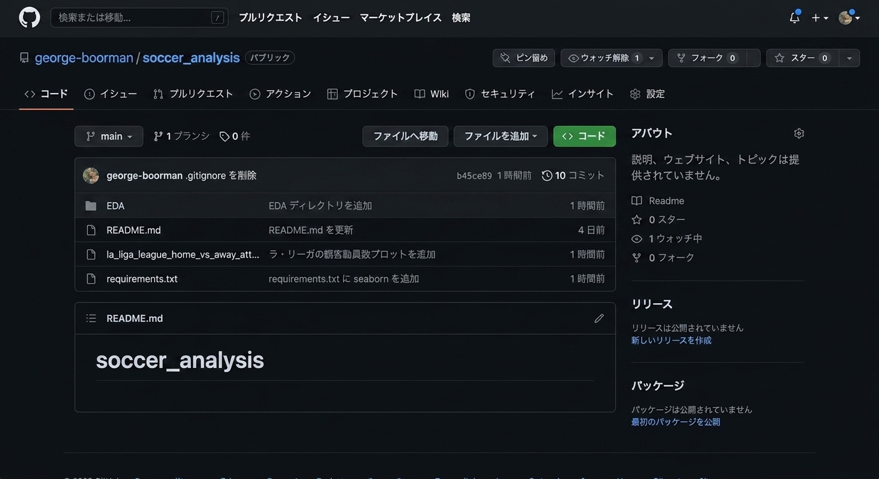The width and height of the screenshot is (879, 479).
Task: Open the user avatar menu
Action: [849, 17]
